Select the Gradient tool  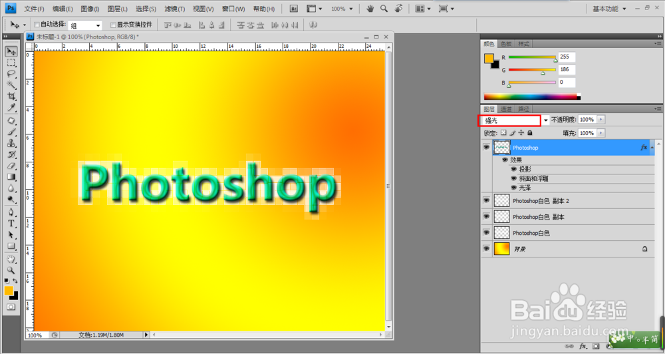coord(11,177)
